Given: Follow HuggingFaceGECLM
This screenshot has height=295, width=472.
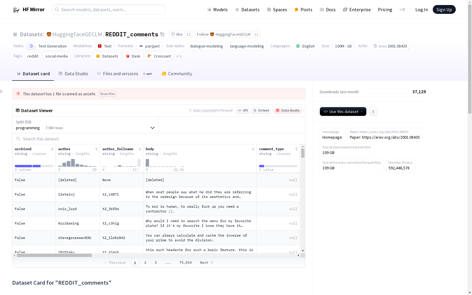Looking at the screenshot, I should 224,34.
